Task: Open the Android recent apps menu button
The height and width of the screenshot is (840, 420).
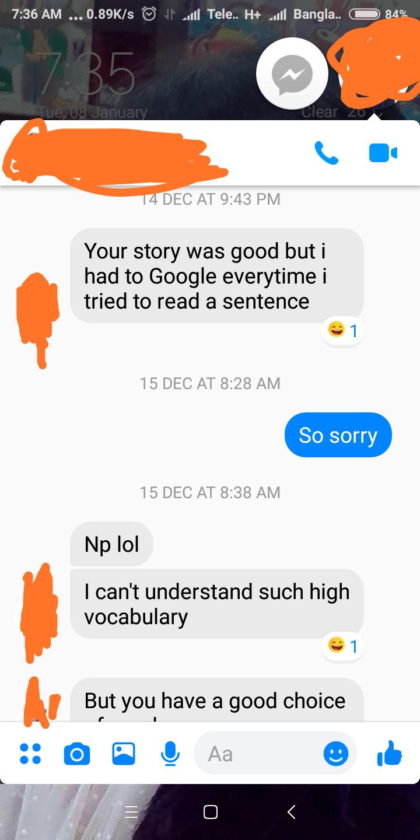Action: pos(132,811)
